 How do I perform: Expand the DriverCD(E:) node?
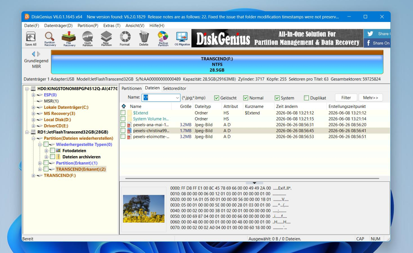pyautogui.click(x=33, y=126)
